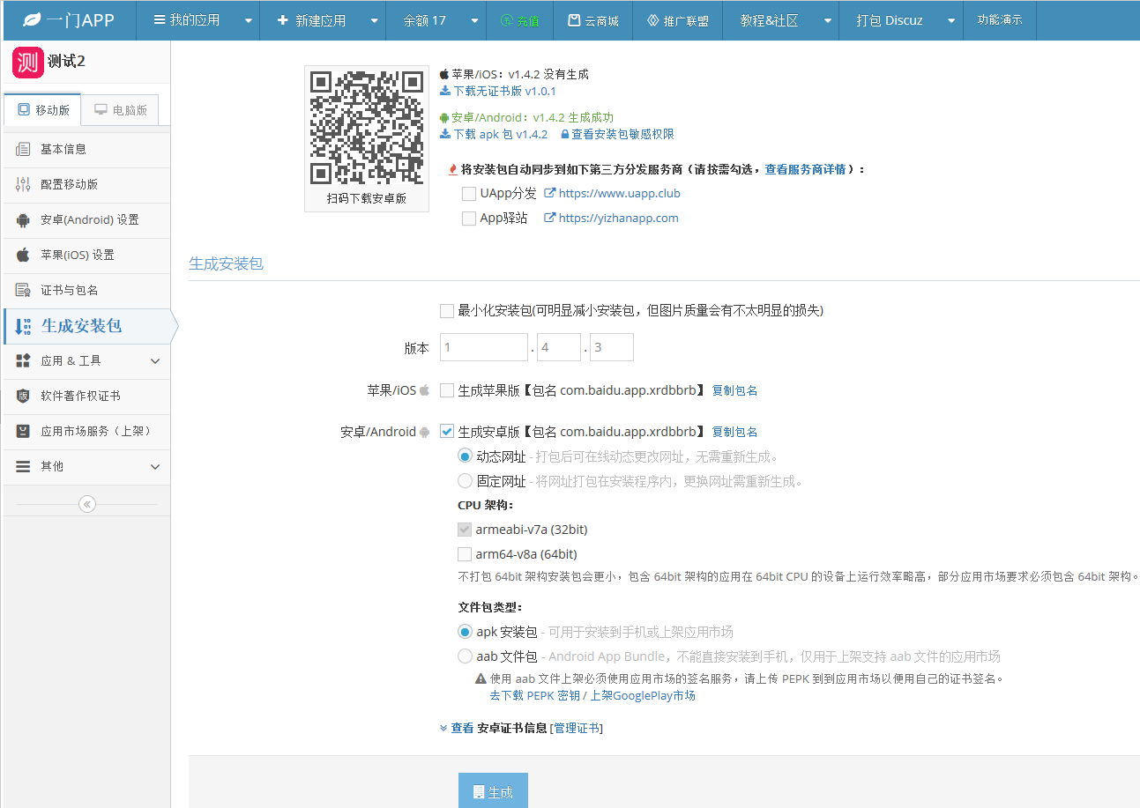Image resolution: width=1140 pixels, height=808 pixels.
Task: Switch to 移动版 tab
Action: pyautogui.click(x=42, y=110)
